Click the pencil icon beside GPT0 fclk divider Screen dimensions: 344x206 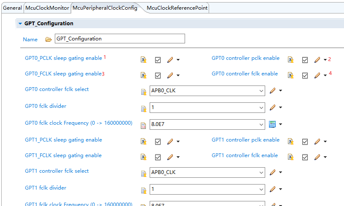click(x=272, y=107)
